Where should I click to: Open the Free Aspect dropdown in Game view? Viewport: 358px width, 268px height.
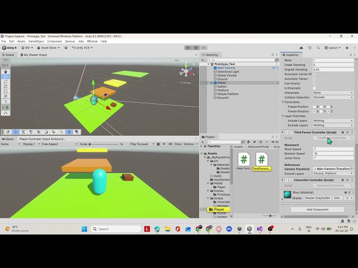point(59,144)
